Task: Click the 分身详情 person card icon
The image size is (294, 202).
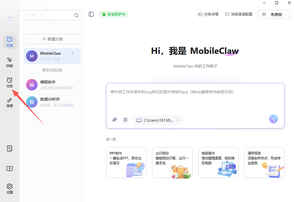Action: point(200,14)
